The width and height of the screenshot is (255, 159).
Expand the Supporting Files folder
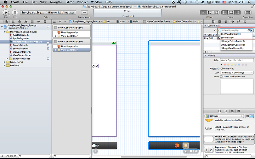click(x=7, y=59)
